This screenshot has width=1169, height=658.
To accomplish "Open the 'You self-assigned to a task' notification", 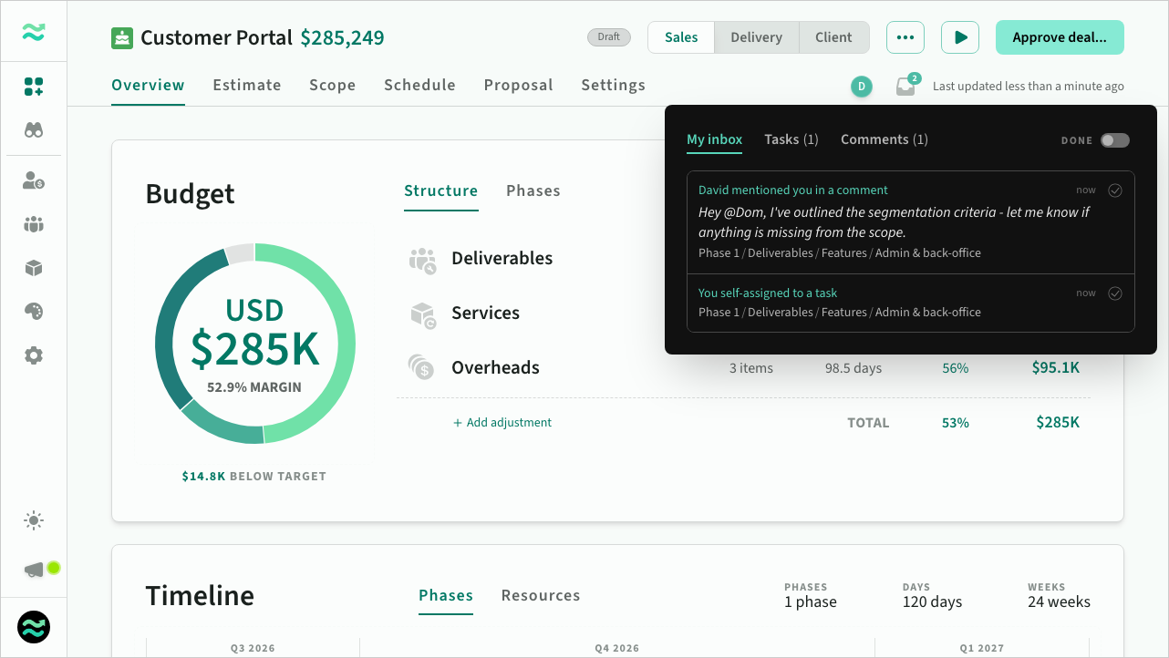I will click(x=911, y=303).
